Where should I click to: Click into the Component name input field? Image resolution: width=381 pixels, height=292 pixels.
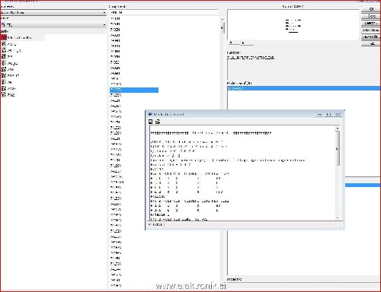pos(164,12)
